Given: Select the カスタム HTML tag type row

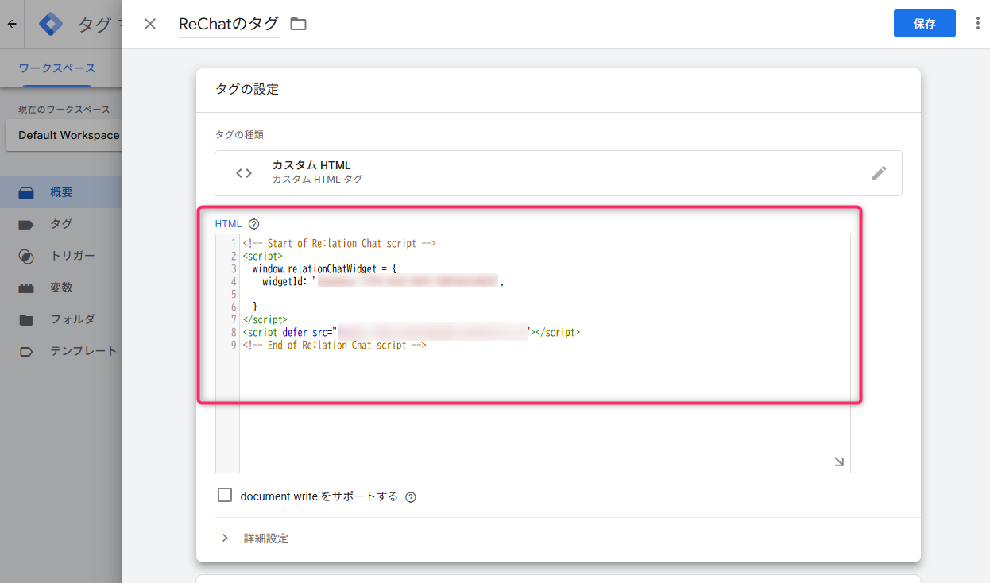Looking at the screenshot, I should [559, 173].
